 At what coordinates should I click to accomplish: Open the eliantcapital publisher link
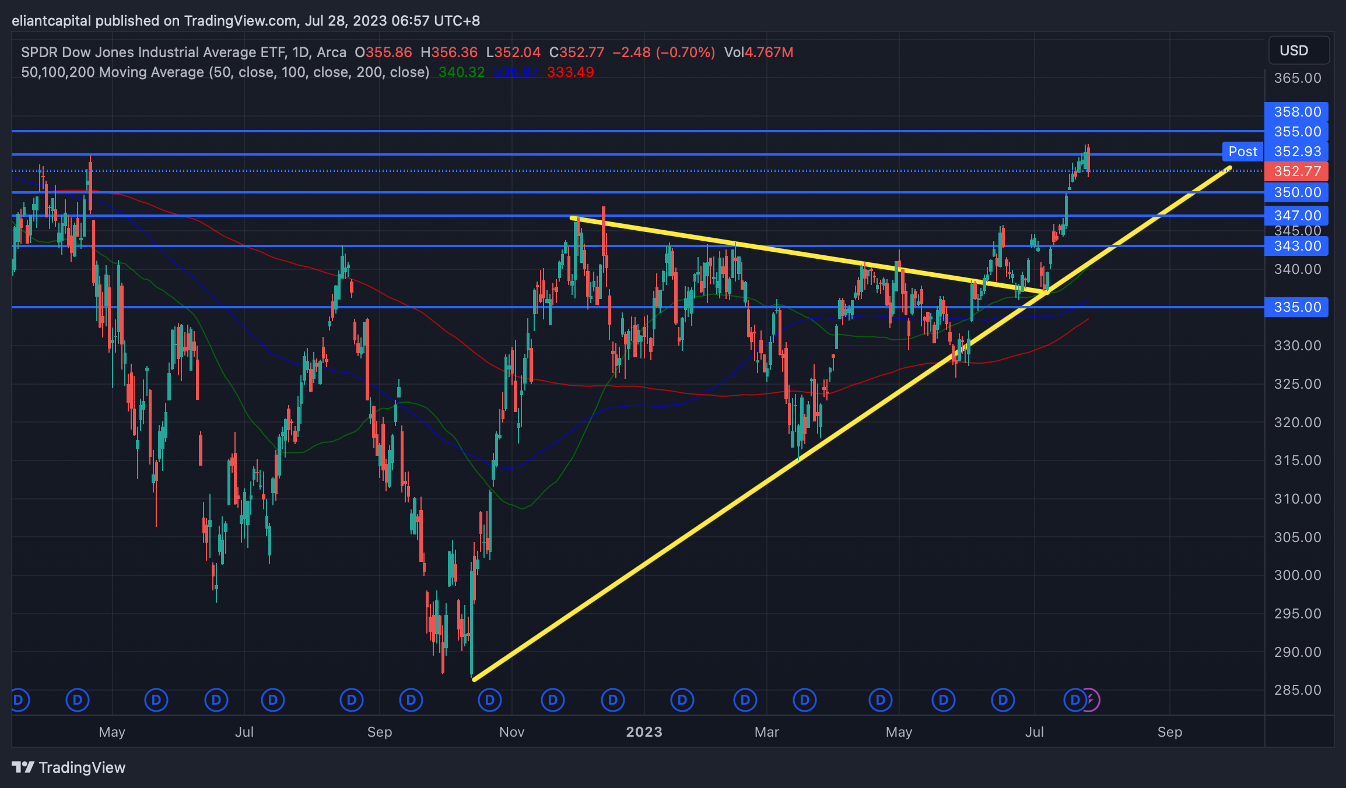point(52,20)
